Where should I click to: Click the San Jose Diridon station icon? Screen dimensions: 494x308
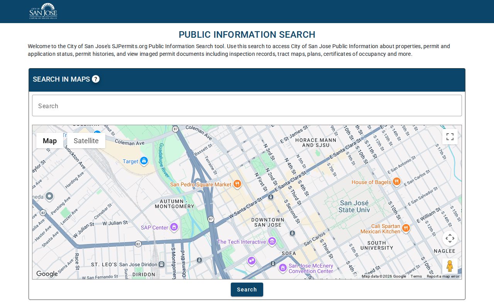161,264
